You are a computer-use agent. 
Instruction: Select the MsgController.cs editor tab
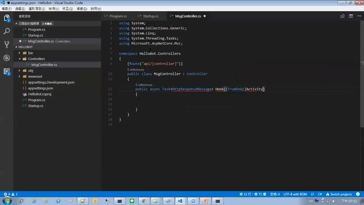click(188, 16)
